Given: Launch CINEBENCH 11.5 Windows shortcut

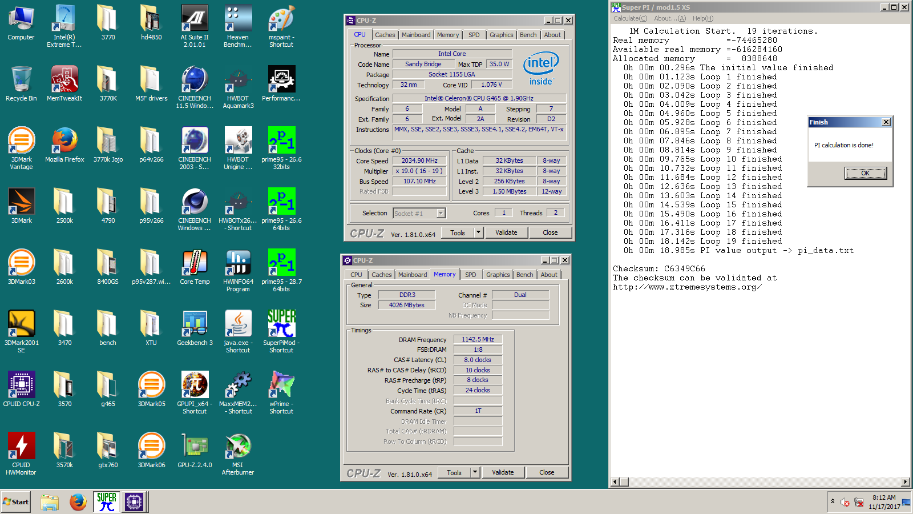Looking at the screenshot, I should pyautogui.click(x=195, y=87).
